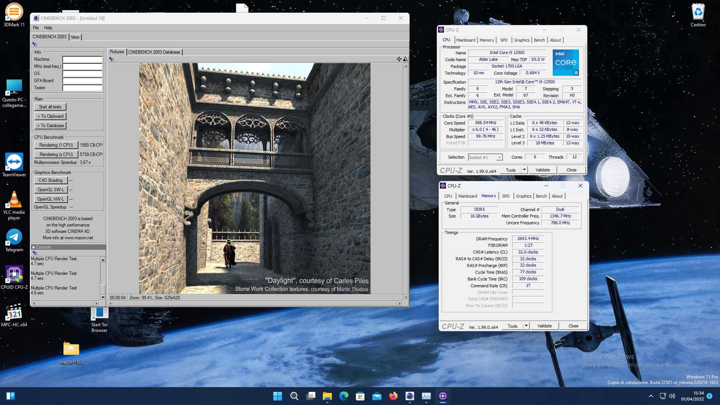Viewport: 720px width, 405px height.
Task: Run the Rendering (1 CPU) benchmark
Action: (56, 145)
